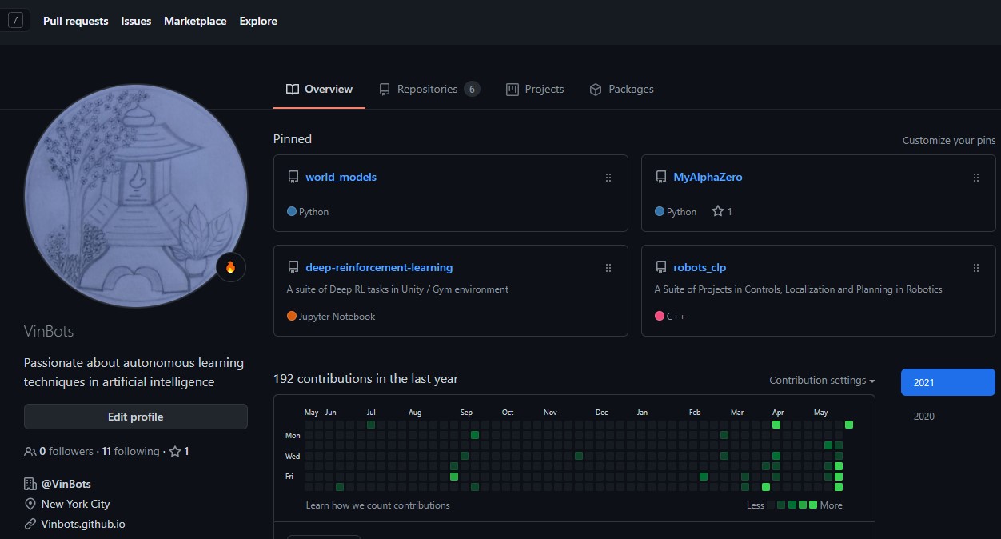Click the Jupyter Notebook language label

click(337, 317)
